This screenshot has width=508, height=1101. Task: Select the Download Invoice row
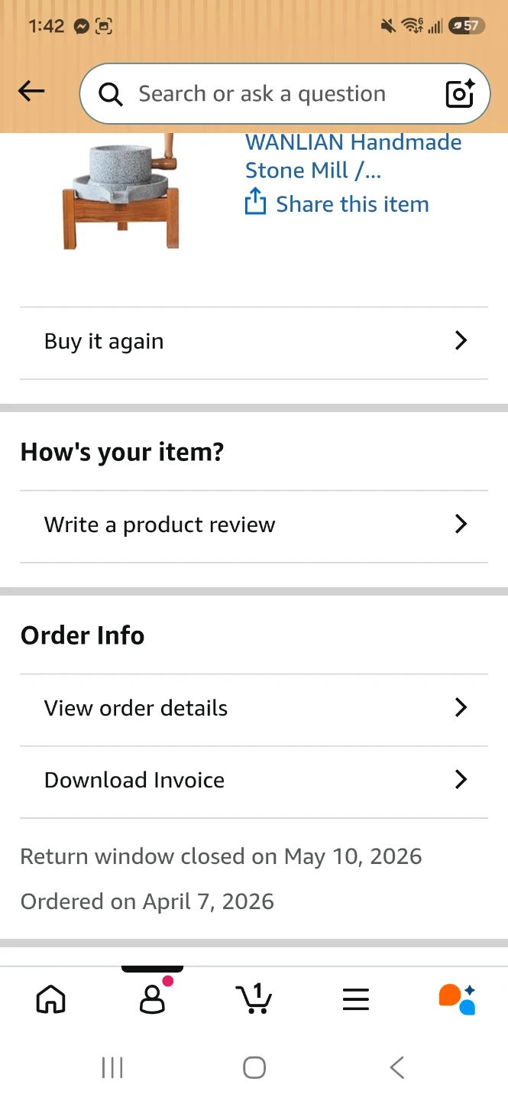click(x=254, y=781)
